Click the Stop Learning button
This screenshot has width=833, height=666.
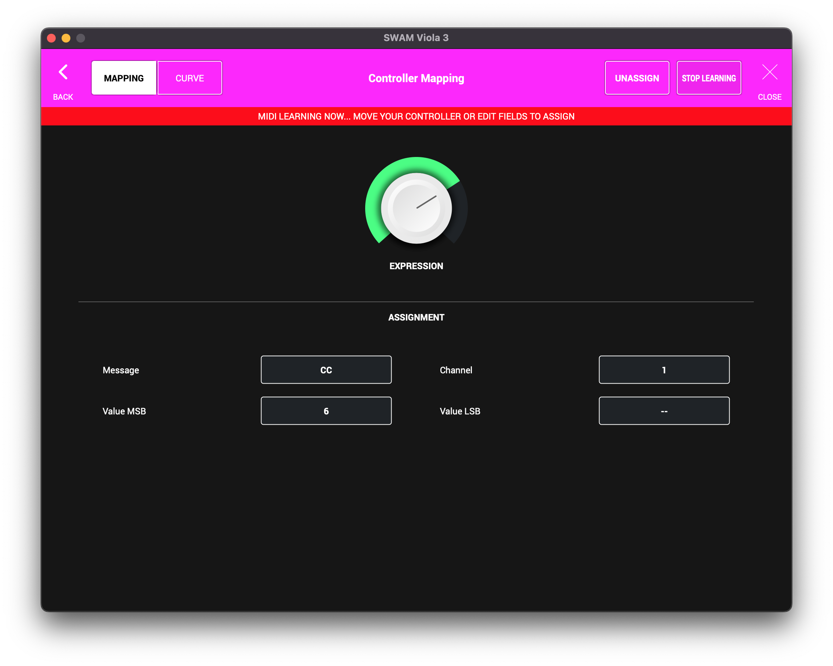(x=709, y=78)
